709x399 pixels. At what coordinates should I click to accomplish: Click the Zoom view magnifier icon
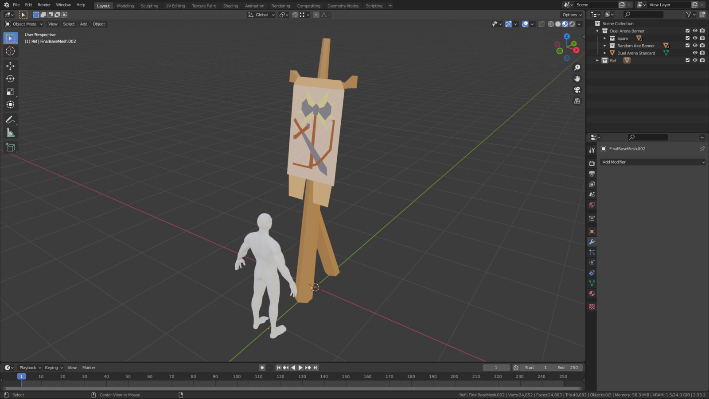point(577,67)
